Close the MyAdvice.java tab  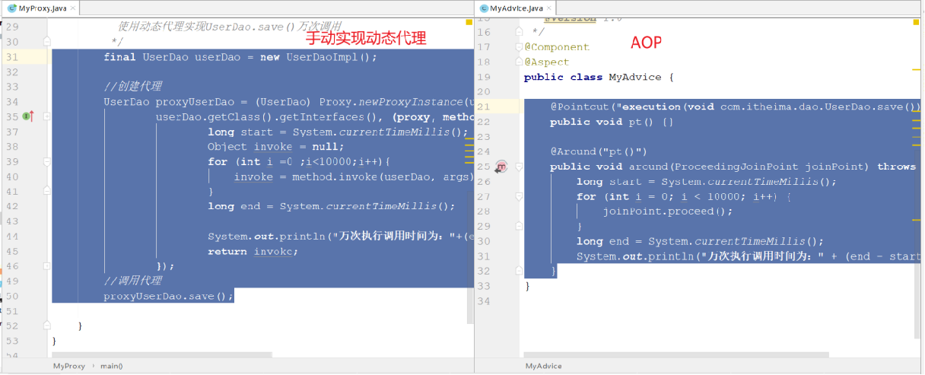tap(549, 8)
